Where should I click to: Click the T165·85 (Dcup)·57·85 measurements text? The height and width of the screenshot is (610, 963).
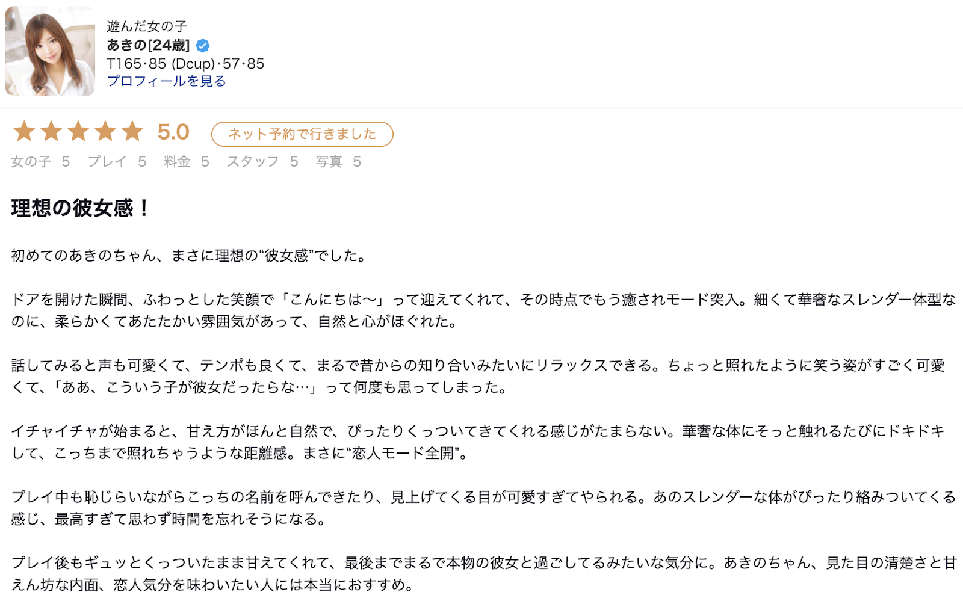(x=185, y=64)
